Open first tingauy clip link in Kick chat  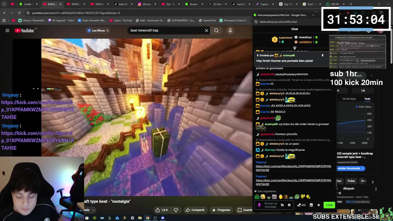pos(293,168)
